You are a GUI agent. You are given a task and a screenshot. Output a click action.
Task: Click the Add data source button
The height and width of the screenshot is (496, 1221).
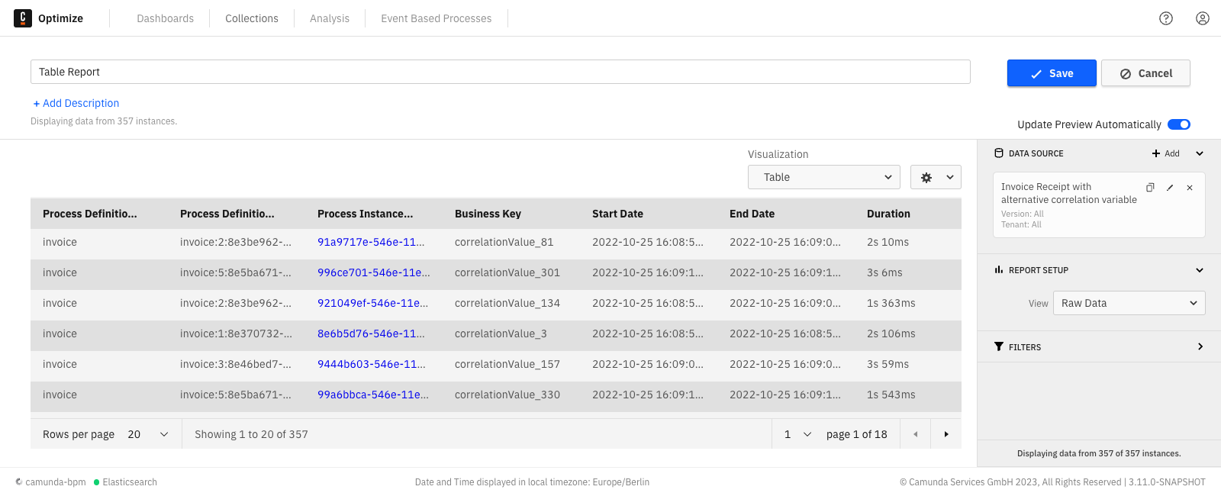pyautogui.click(x=1166, y=153)
